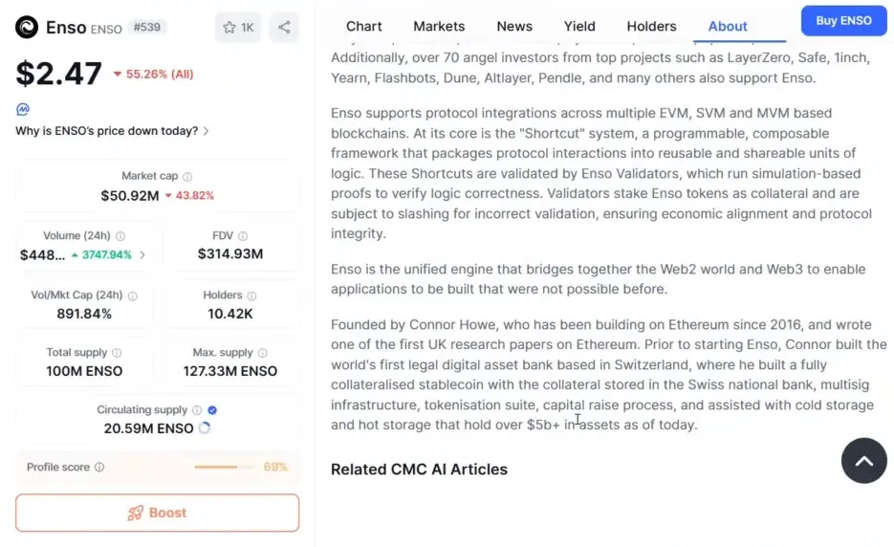Click the CMC AI icon below price
Screen dimensions: 894x547
(22, 110)
